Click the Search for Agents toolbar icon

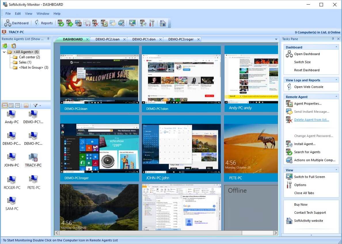pyautogui.click(x=61, y=23)
